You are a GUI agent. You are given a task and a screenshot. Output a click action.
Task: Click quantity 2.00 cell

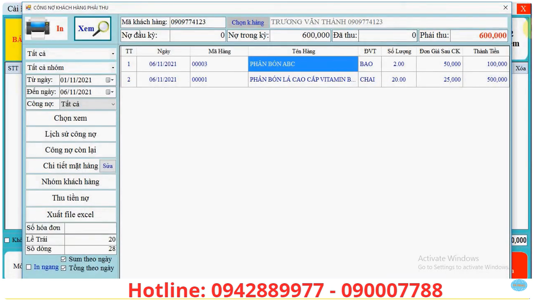click(399, 64)
